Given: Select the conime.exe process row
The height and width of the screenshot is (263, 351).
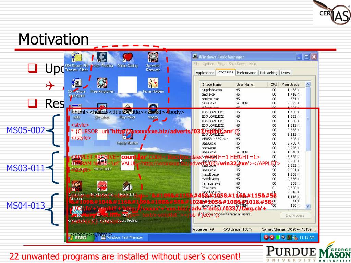Looking at the screenshot, I should [251, 99].
